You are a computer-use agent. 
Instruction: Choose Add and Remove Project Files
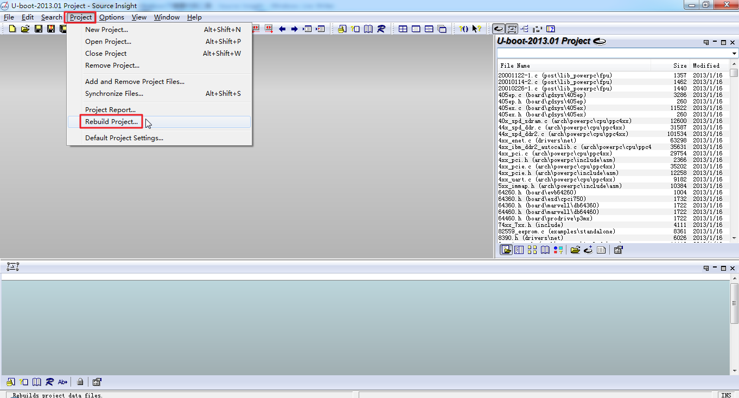(x=159, y=82)
